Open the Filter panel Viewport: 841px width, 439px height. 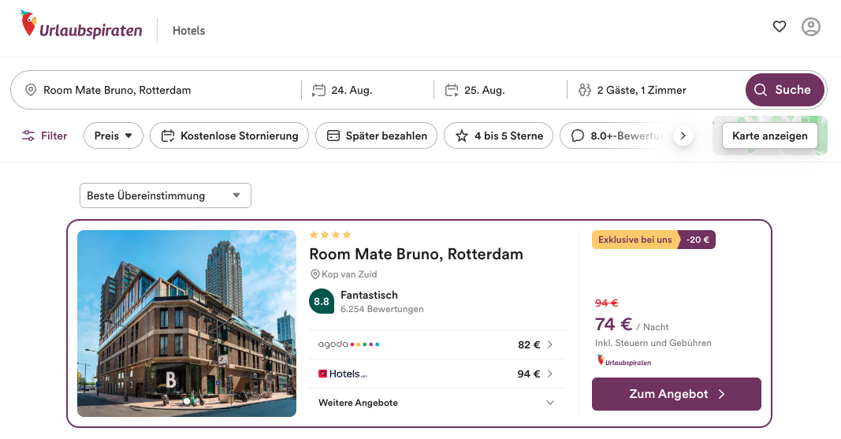click(x=44, y=136)
